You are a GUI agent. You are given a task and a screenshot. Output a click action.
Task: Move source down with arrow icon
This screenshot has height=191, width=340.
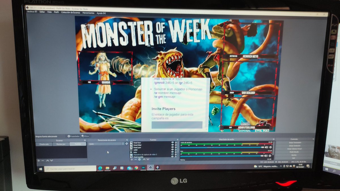[148, 159]
